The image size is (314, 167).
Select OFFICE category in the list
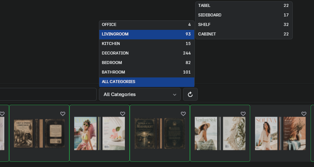[x=147, y=25]
